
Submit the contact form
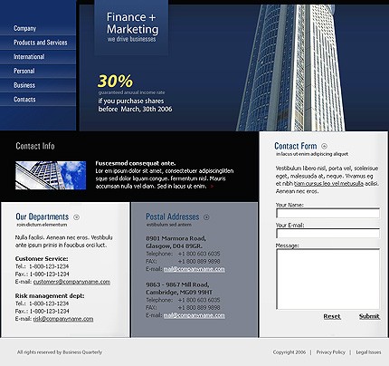click(369, 316)
